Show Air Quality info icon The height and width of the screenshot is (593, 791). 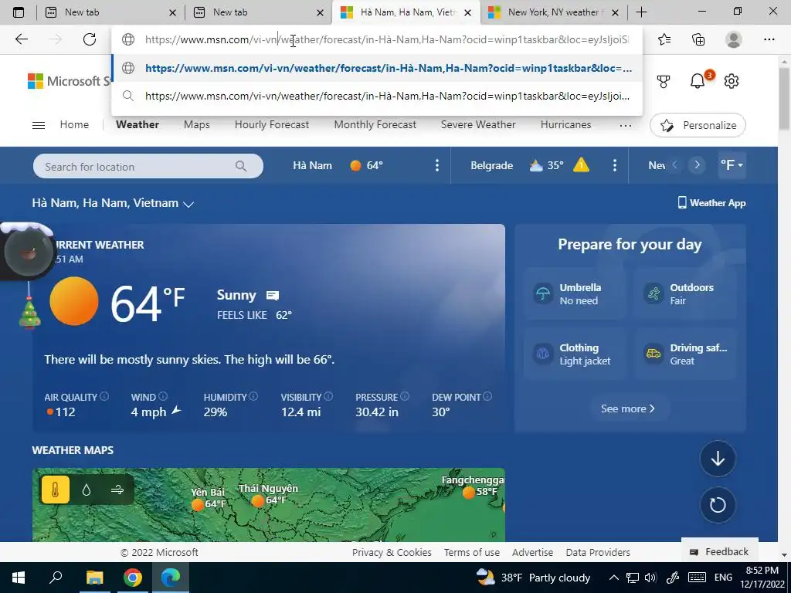point(104,396)
